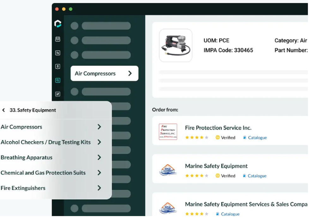The width and height of the screenshot is (316, 220).
Task: Expand the Breathing Apparatus row chevron
Action: click(x=99, y=158)
